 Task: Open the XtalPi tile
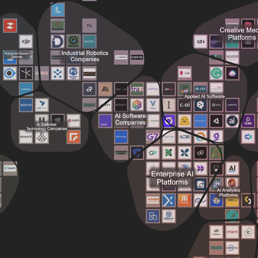pyautogui.click(x=10, y=168)
